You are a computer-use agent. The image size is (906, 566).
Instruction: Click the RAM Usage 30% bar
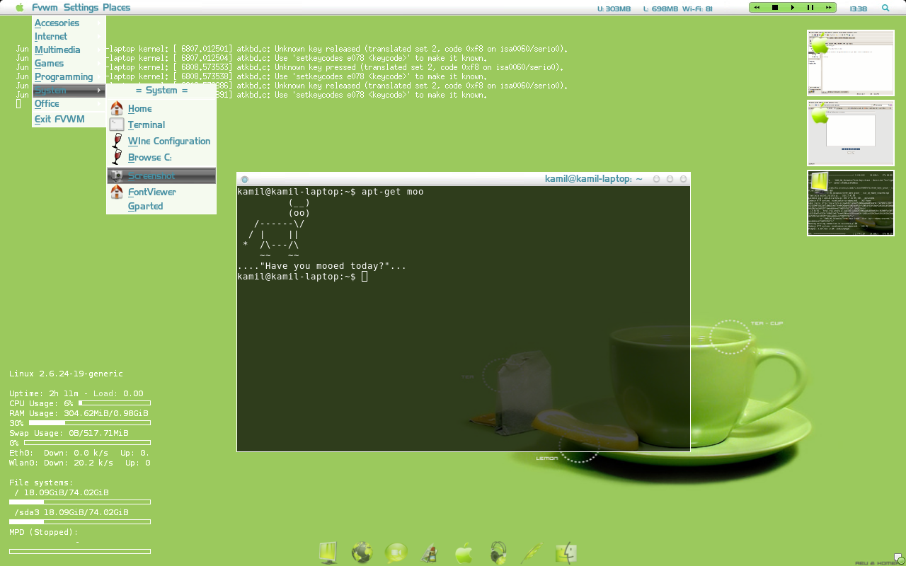tap(89, 423)
